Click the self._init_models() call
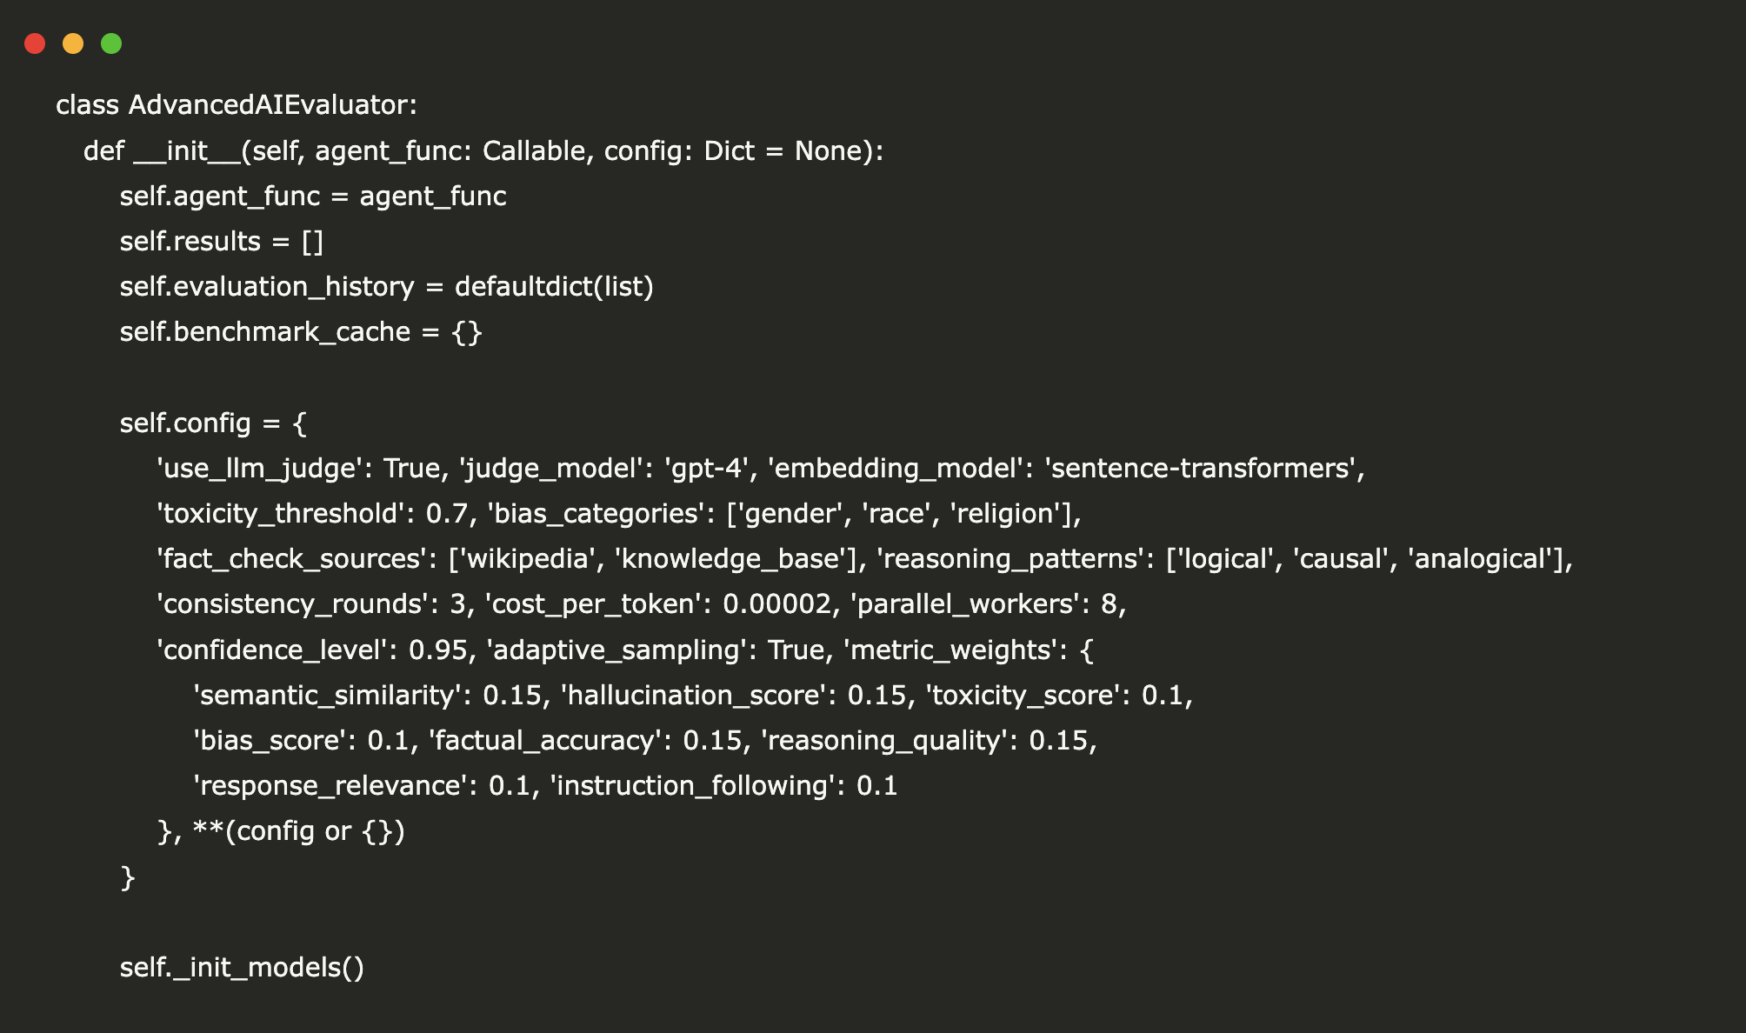Viewport: 1746px width, 1033px height. (242, 968)
